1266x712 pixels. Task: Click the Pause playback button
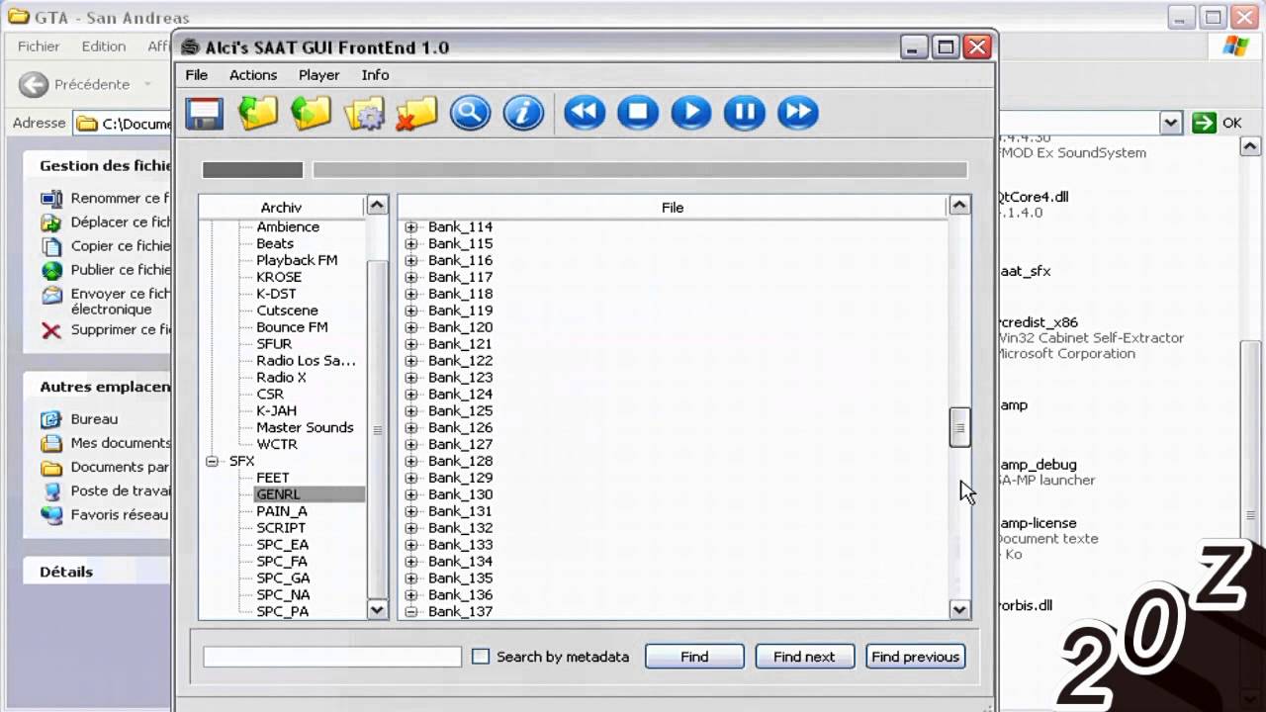click(745, 113)
